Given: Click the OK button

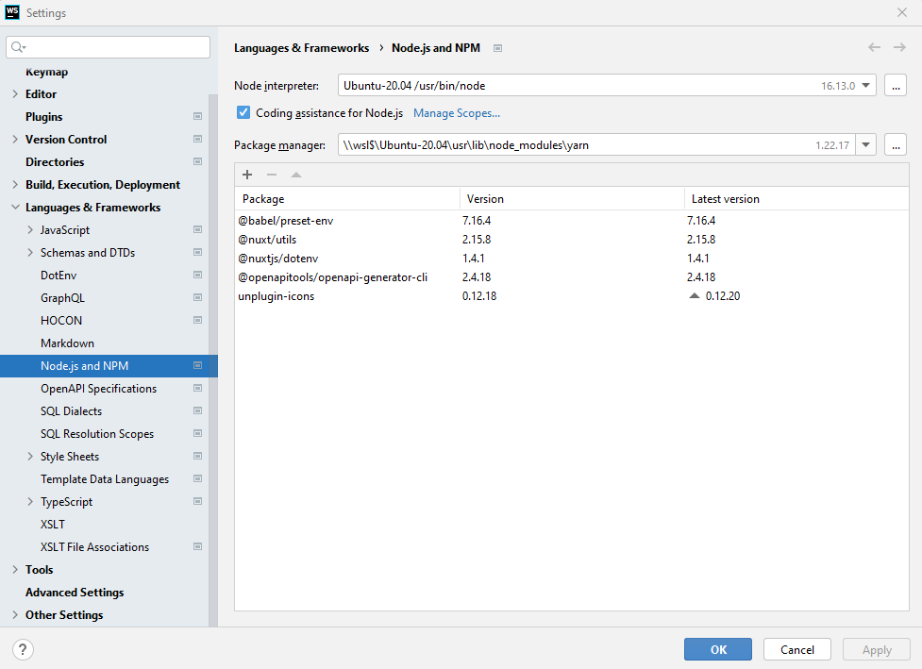Looking at the screenshot, I should pyautogui.click(x=718, y=649).
